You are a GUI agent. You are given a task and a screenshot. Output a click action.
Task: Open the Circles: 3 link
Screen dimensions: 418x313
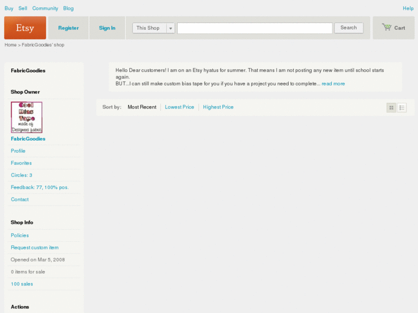22,175
